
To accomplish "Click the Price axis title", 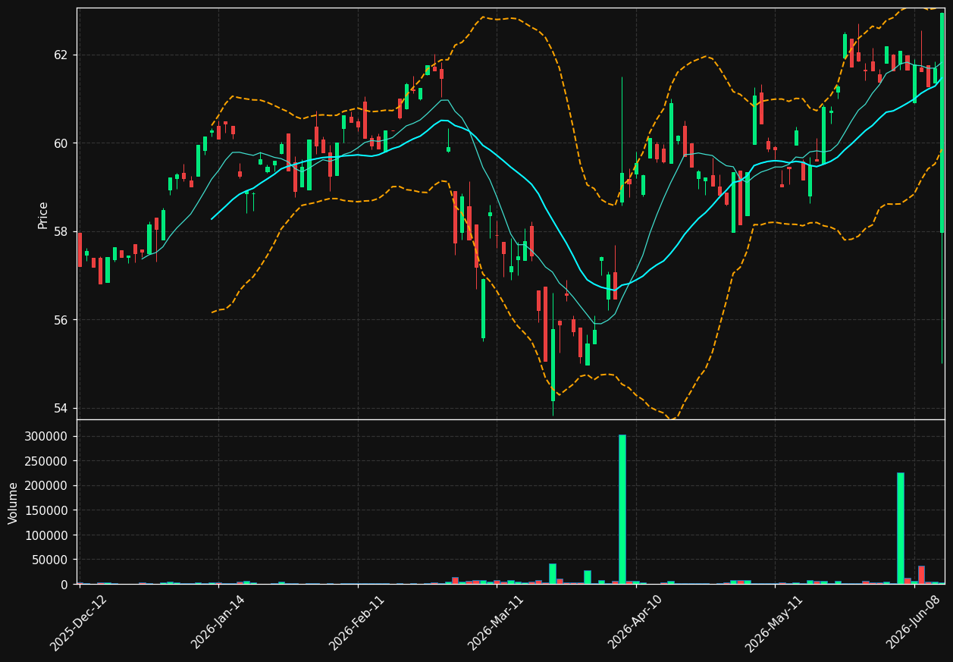I will 43,215.
